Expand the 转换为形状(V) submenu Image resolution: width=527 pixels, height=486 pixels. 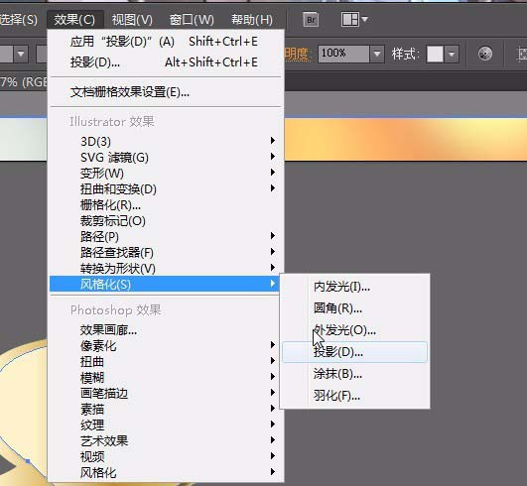(165, 269)
